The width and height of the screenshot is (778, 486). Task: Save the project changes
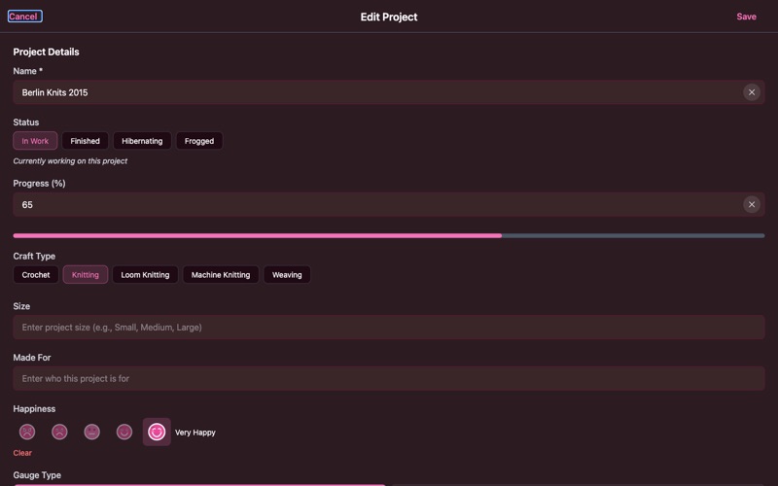(x=746, y=17)
